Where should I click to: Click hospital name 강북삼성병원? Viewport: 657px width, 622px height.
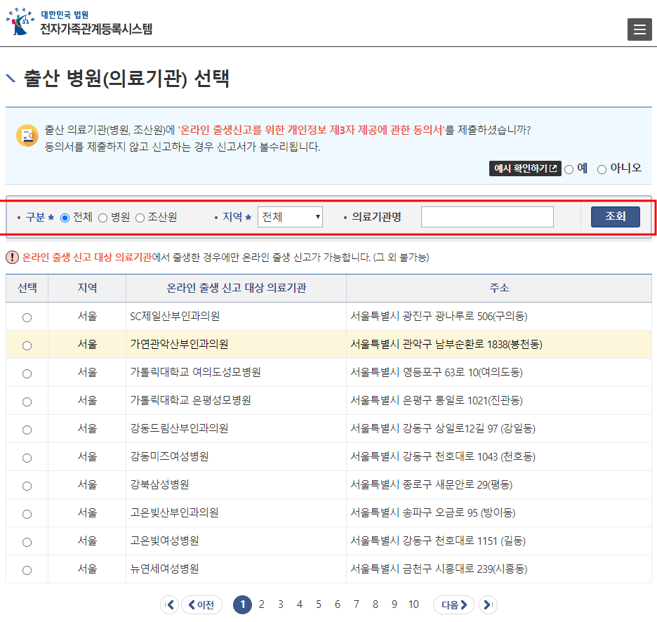[x=159, y=484]
